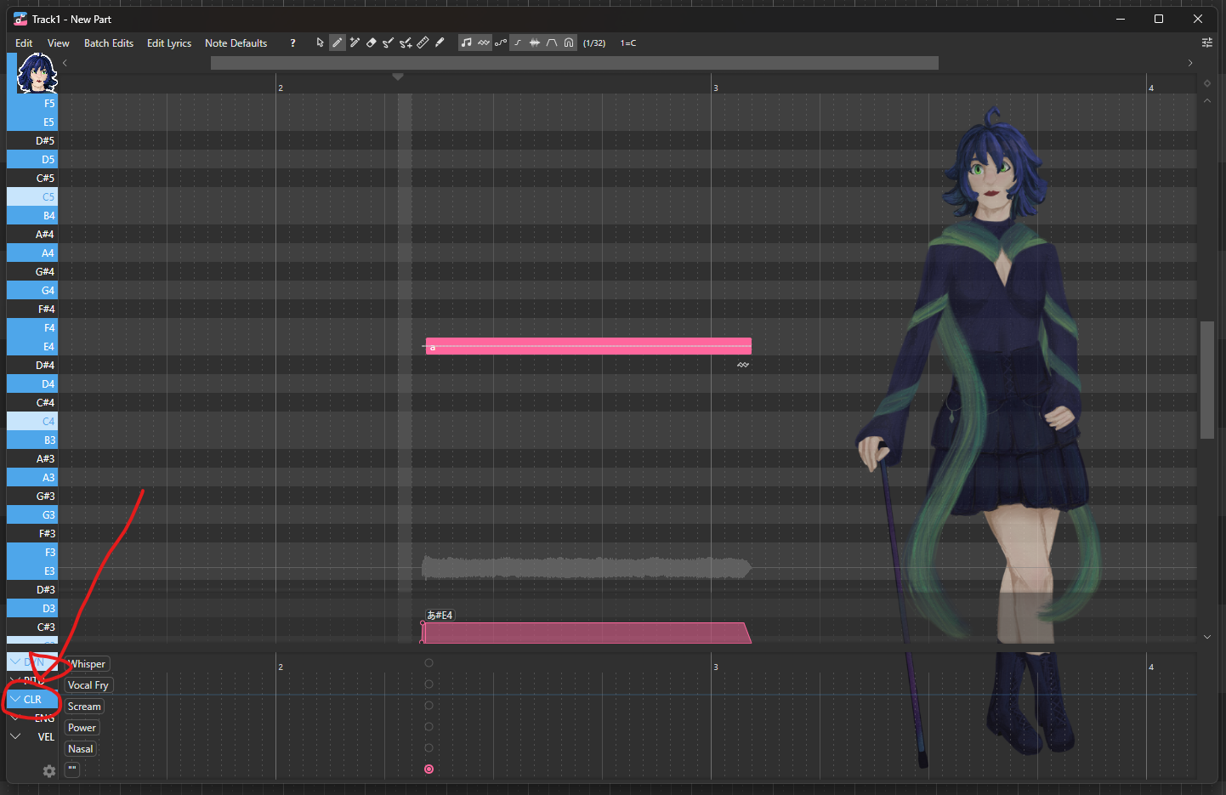Open the Edit Lyrics menu
This screenshot has width=1226, height=795.
click(169, 43)
